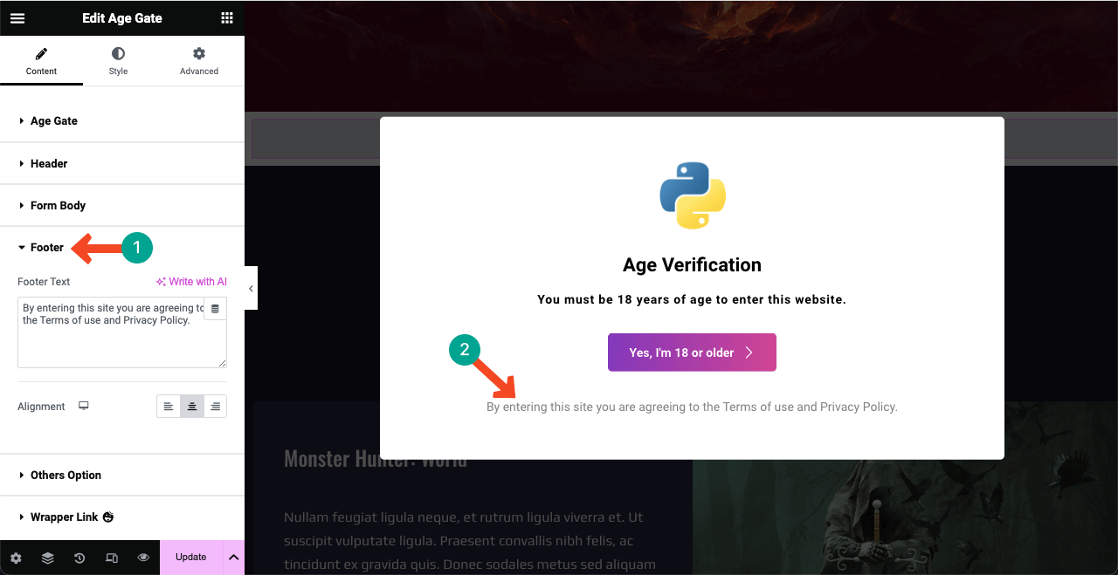Open site Settings from the bottom toolbar

pyautogui.click(x=15, y=557)
